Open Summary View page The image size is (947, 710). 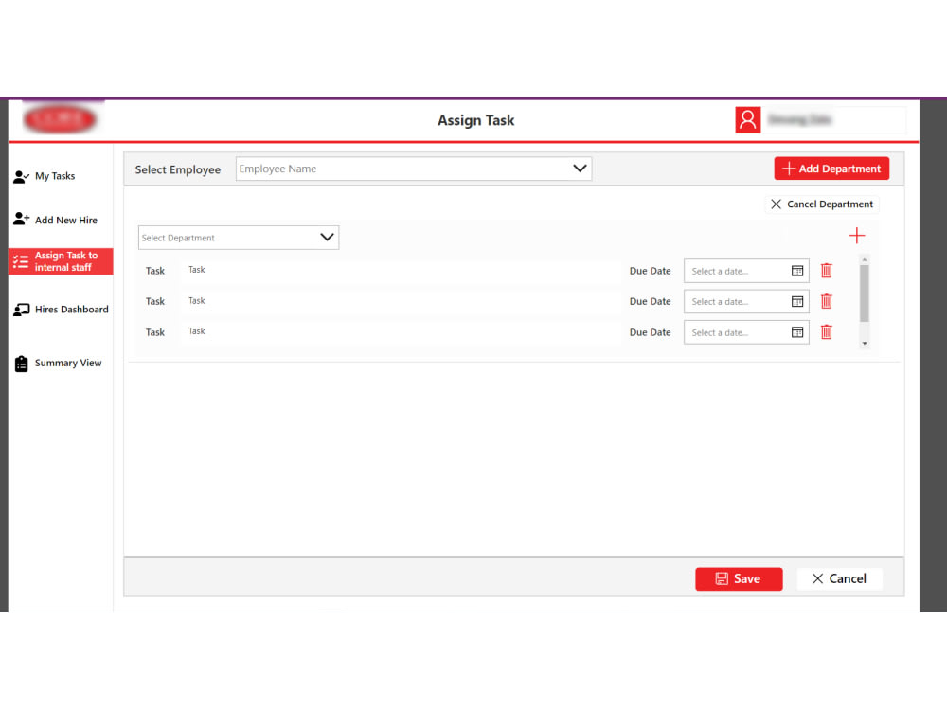pyautogui.click(x=67, y=363)
